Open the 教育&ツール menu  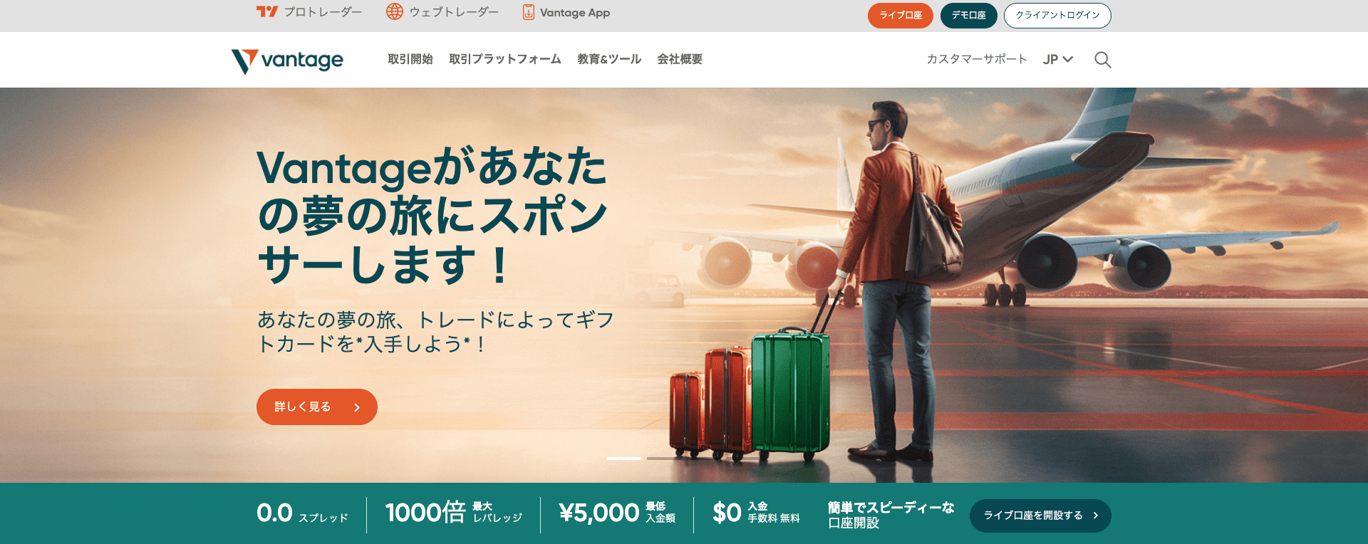tap(609, 59)
